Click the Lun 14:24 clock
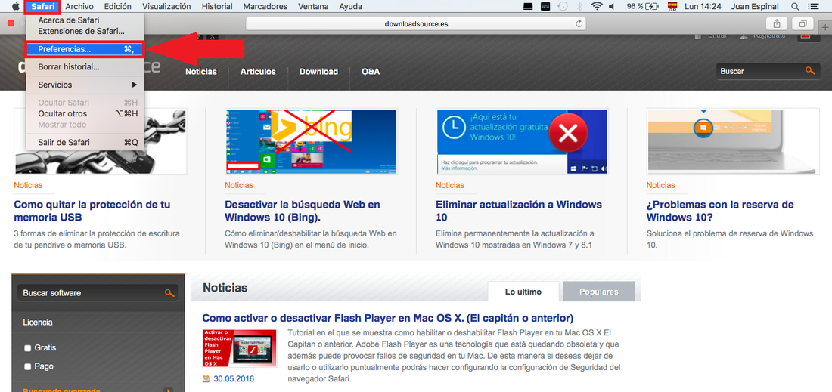The width and height of the screenshot is (832, 392). [703, 6]
